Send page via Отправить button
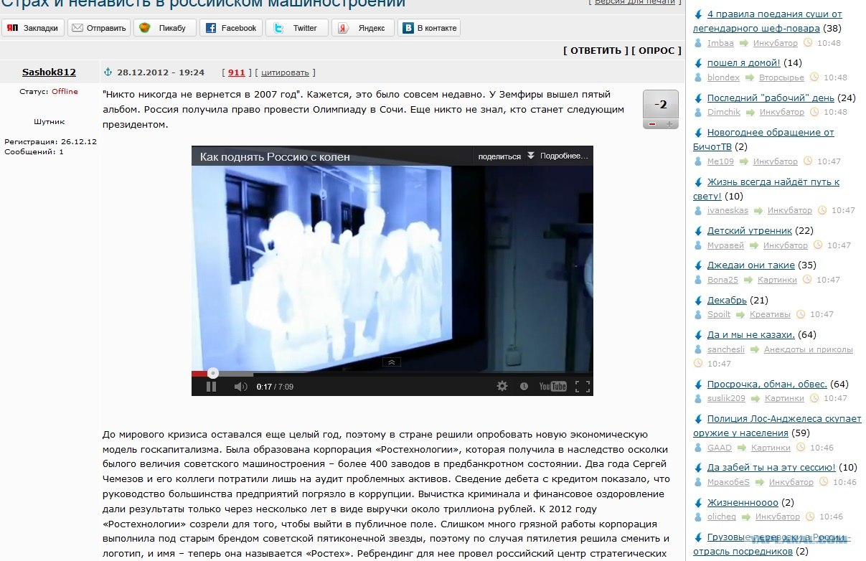This screenshot has height=561, width=866. tap(99, 28)
